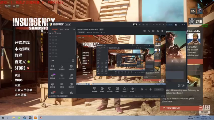Open Steam from the Windows taskbar

(25, 118)
